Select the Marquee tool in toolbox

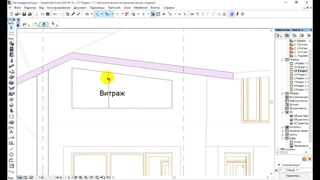pyautogui.click(x=11, y=33)
